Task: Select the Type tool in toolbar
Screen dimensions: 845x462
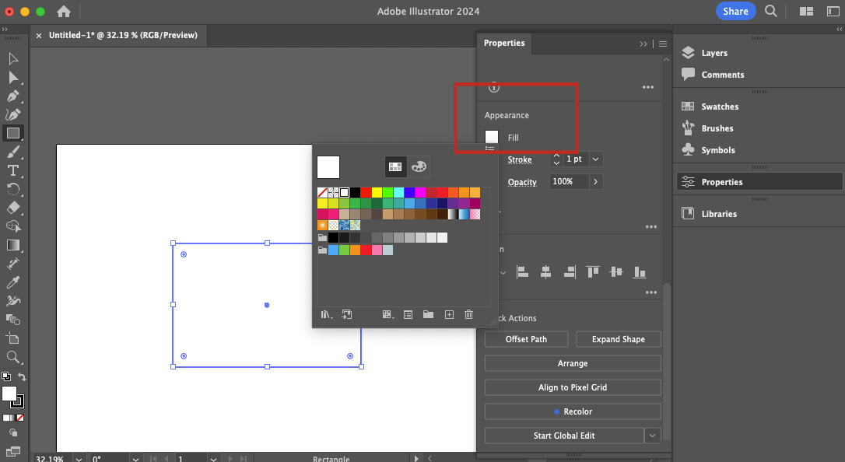Action: (x=13, y=170)
